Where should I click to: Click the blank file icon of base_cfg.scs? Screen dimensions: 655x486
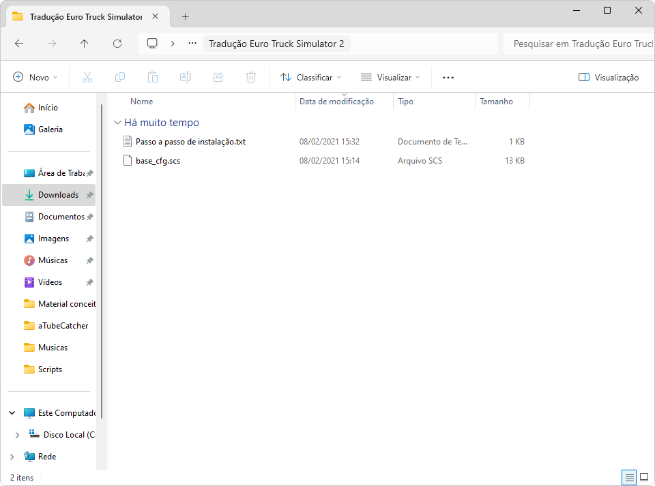[128, 161]
